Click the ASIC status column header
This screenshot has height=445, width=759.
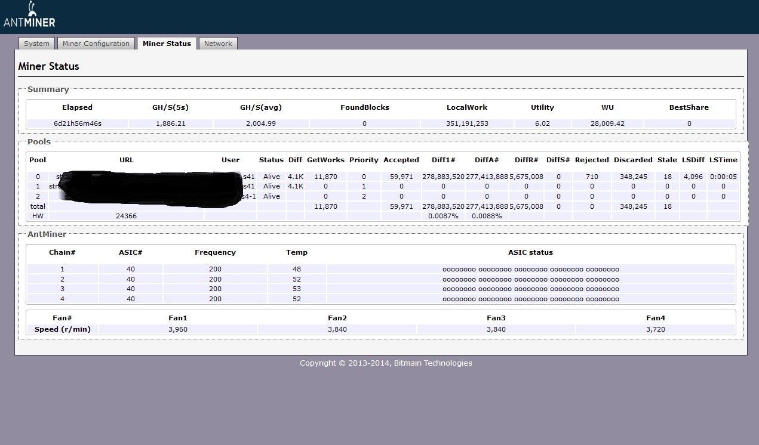(x=530, y=252)
